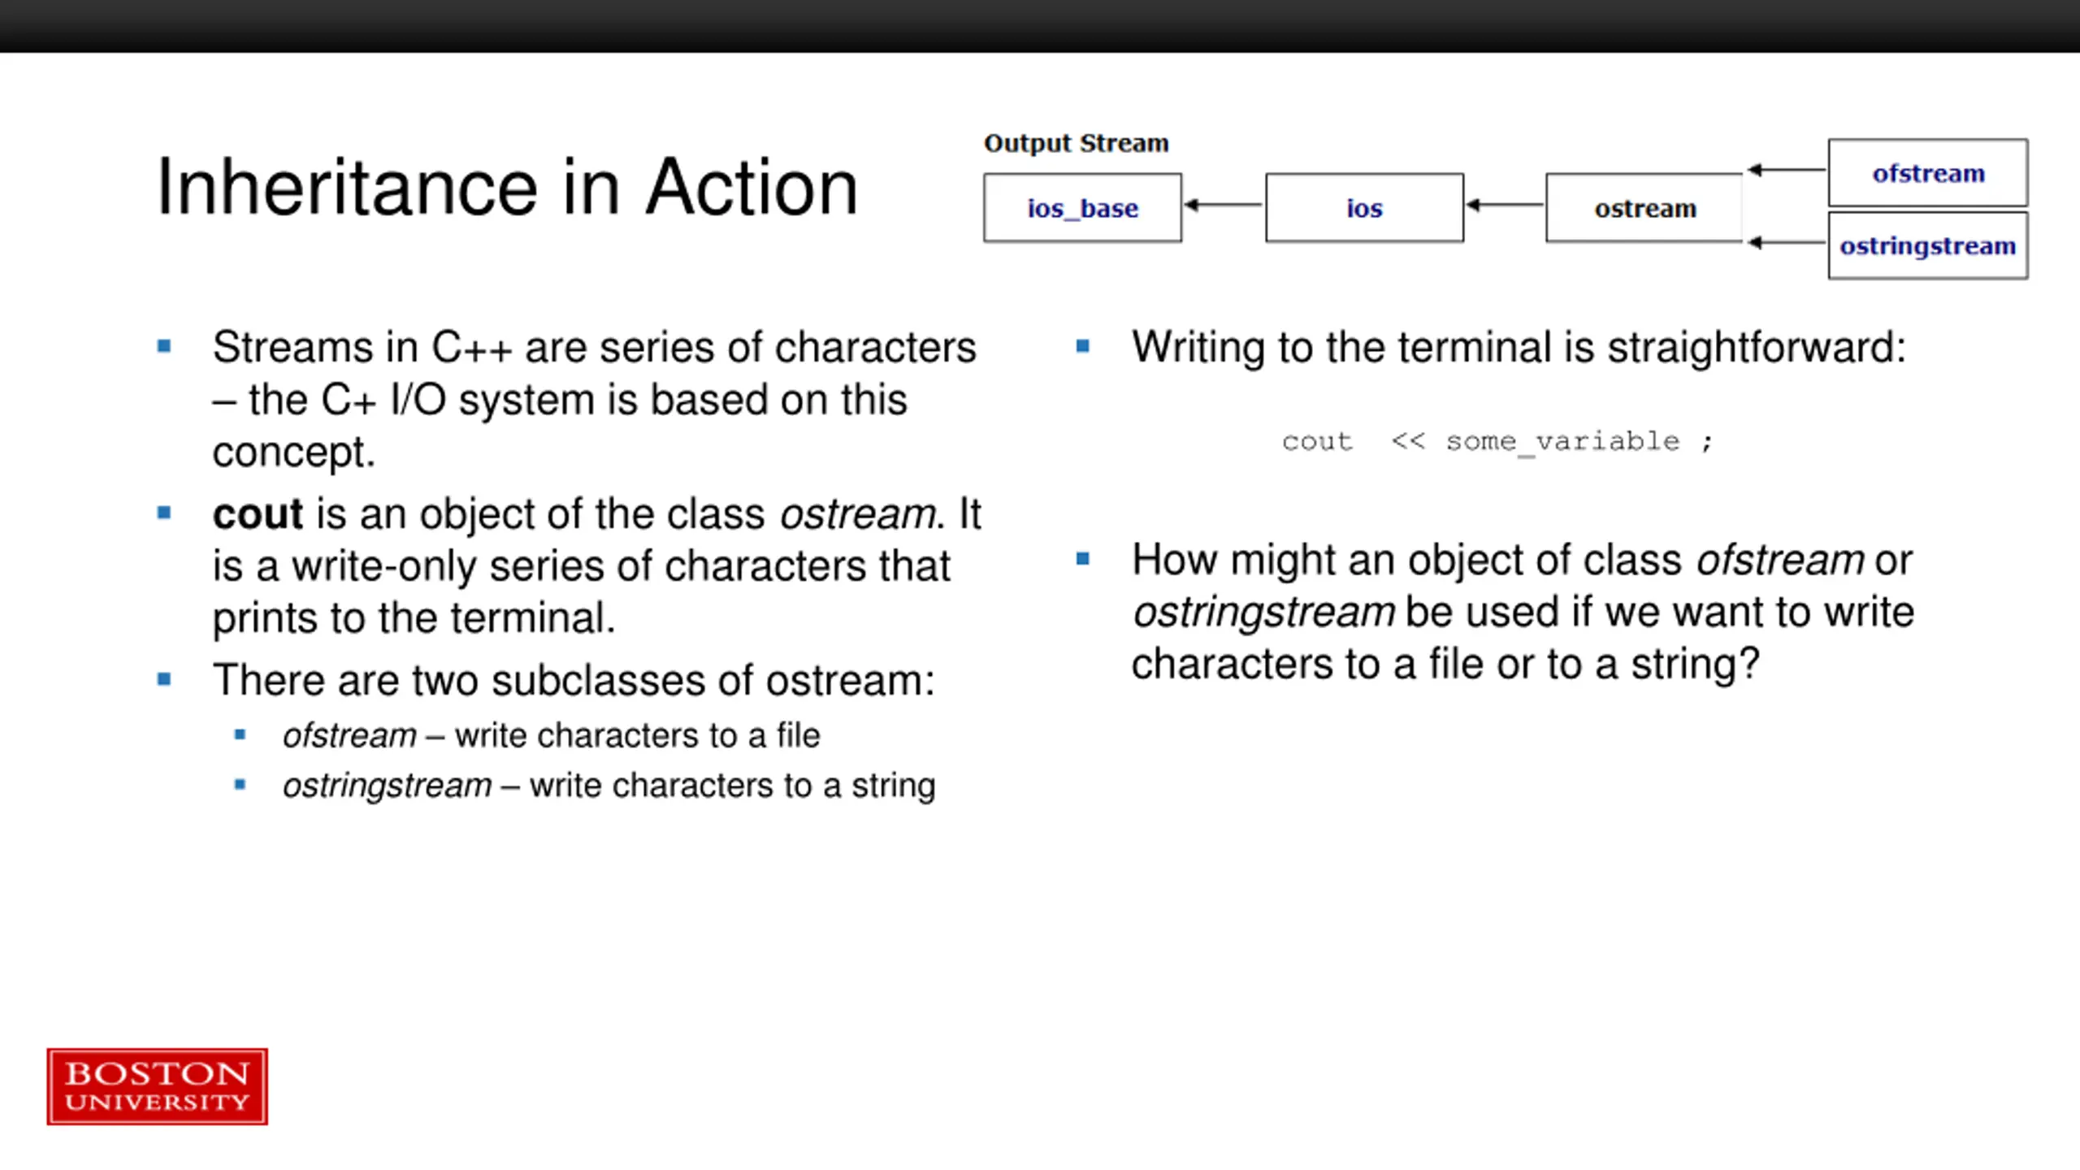Select the ofstream box in diagram
Screen dimensions: 2080x1170
[x=1928, y=172]
